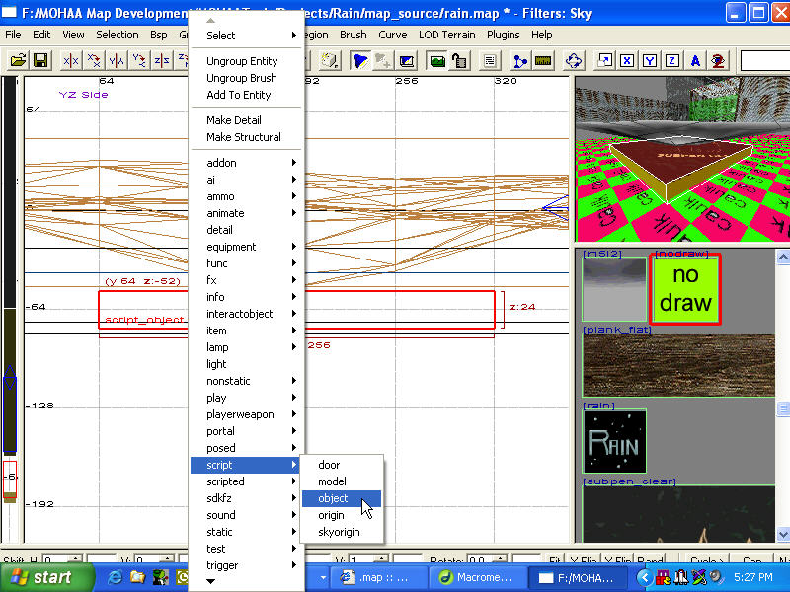Choose object from the script submenu
Image resolution: width=790 pixels, height=592 pixels.
coord(333,498)
